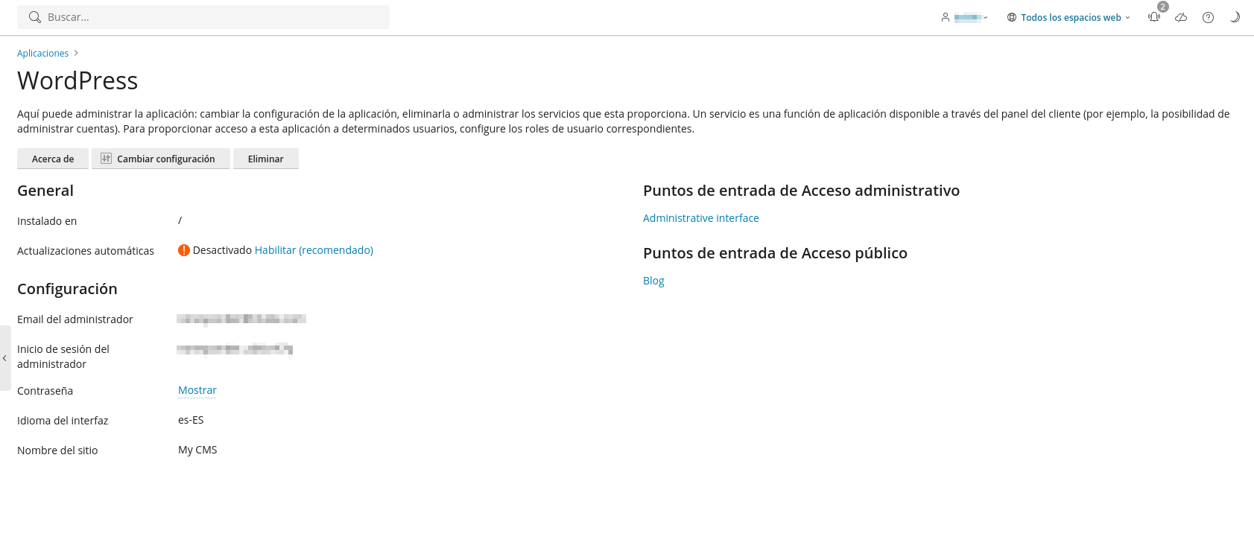
Task: Click the orange warning icon beside Desactivado
Action: click(x=184, y=250)
